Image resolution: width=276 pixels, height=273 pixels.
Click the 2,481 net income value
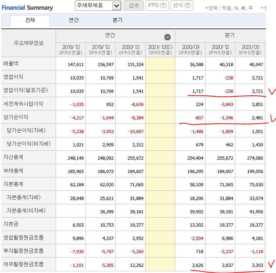[x=257, y=118]
